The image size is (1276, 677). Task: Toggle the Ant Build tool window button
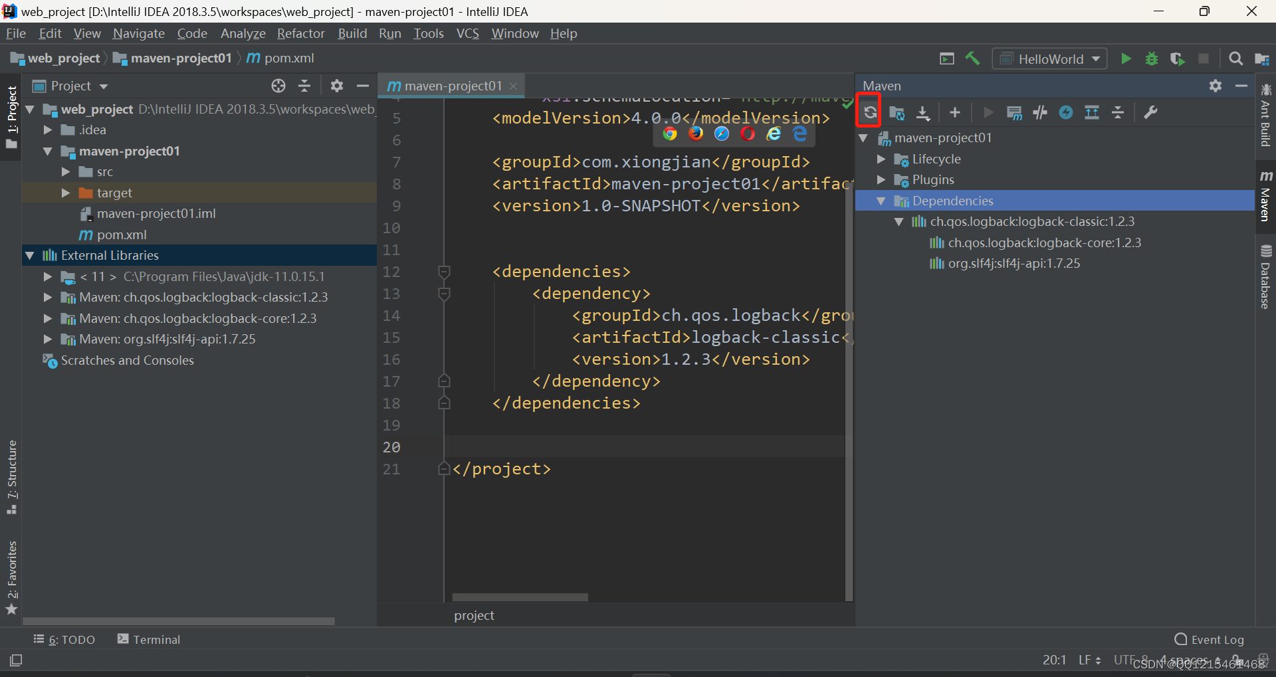(1265, 115)
